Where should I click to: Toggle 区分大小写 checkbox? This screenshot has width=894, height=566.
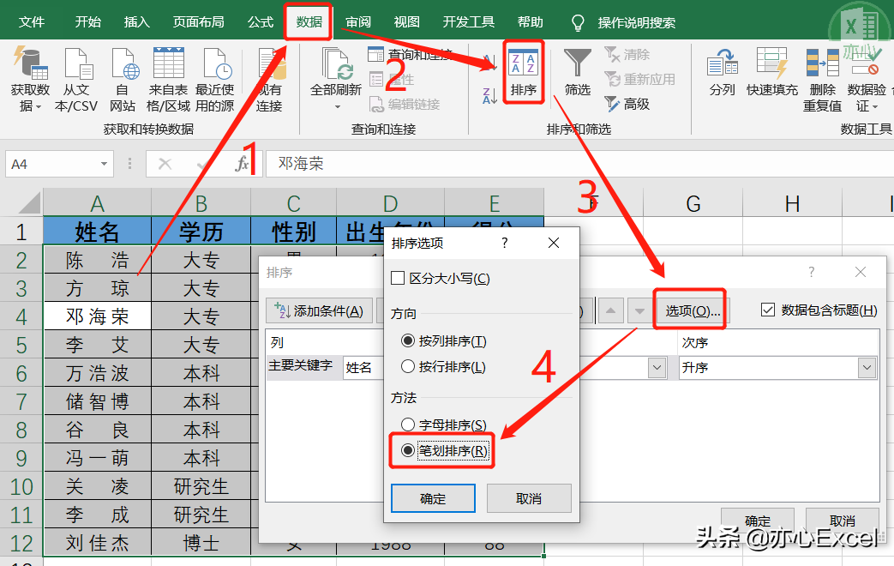click(398, 279)
